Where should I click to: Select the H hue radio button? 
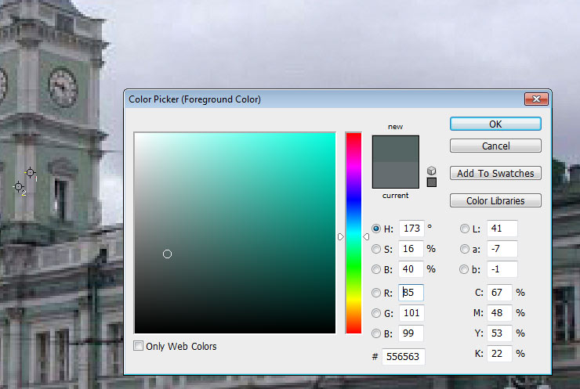click(x=376, y=229)
